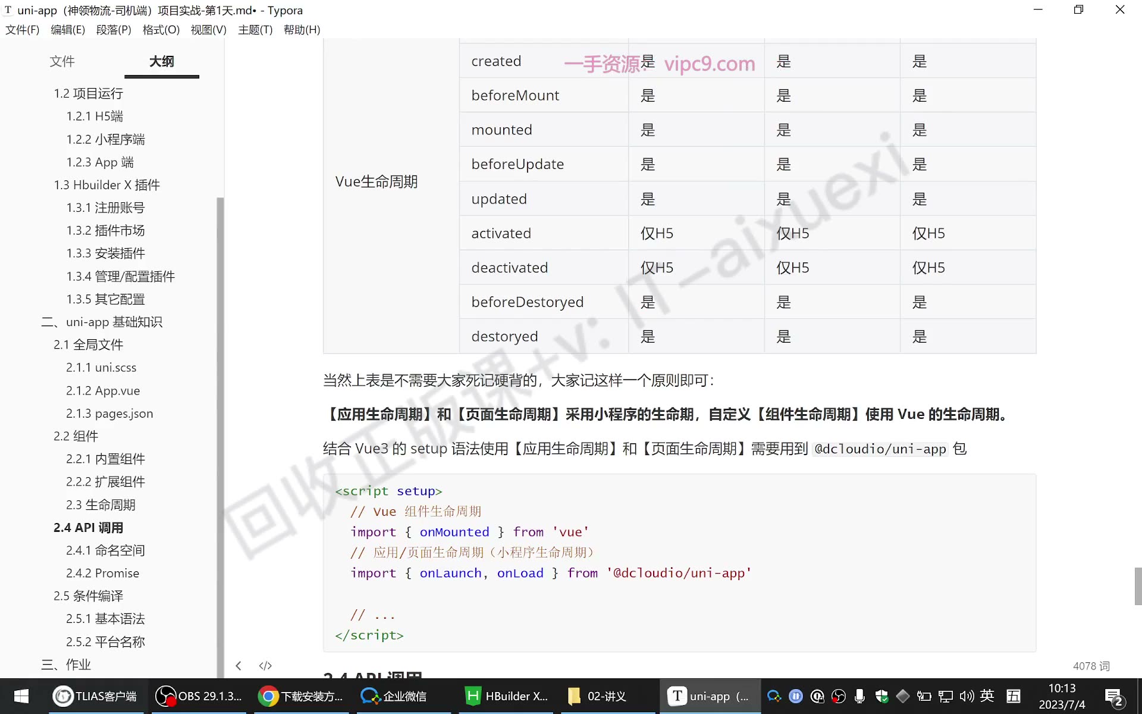Screen dimensions: 1142x714
Task: Open the 格式(O) menu
Action: click(161, 30)
